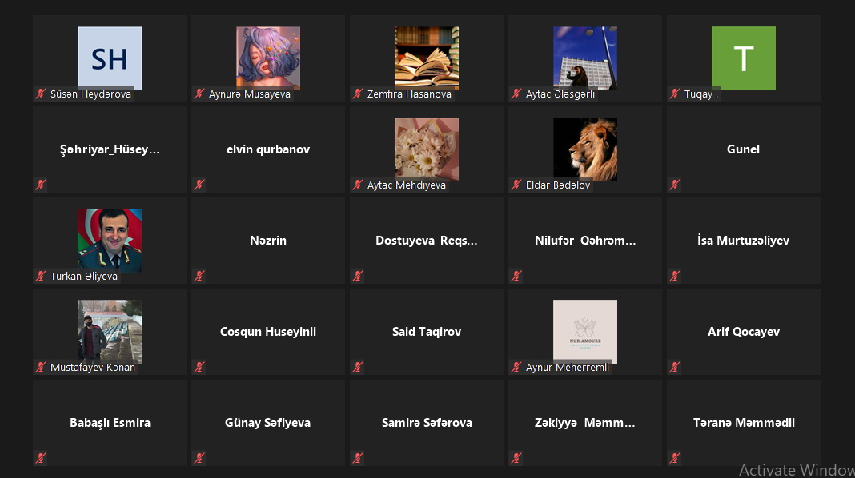The width and height of the screenshot is (855, 478).
Task: Click muted mic icon on Nəzrin's tile
Action: (199, 276)
